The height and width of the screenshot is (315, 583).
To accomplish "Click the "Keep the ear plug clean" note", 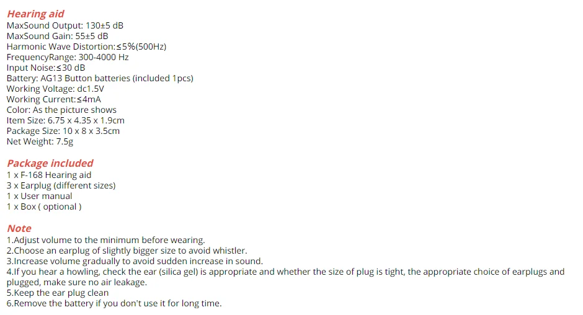I will [x=58, y=293].
